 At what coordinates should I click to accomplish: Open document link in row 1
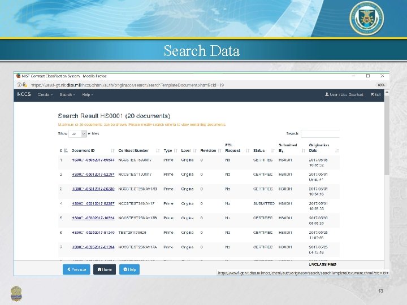tap(93, 160)
